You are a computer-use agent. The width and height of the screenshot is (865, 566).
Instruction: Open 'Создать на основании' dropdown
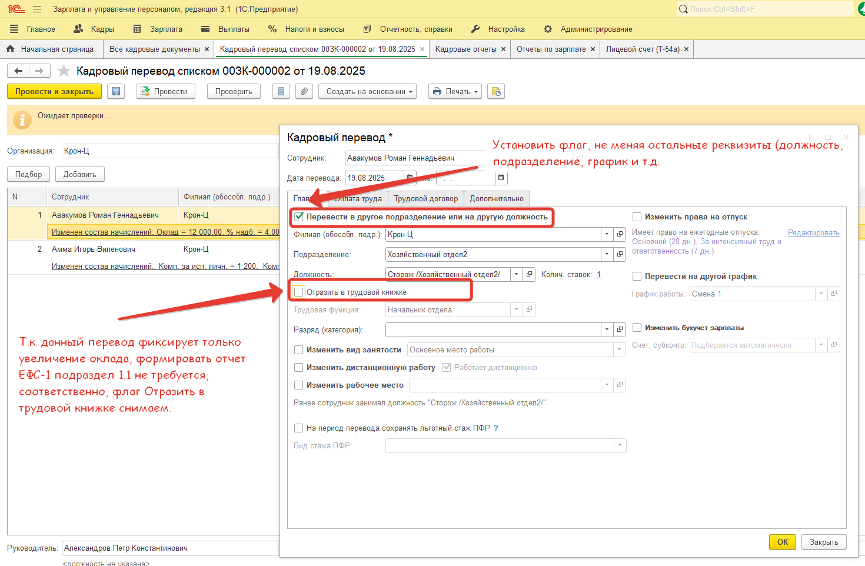click(x=368, y=91)
